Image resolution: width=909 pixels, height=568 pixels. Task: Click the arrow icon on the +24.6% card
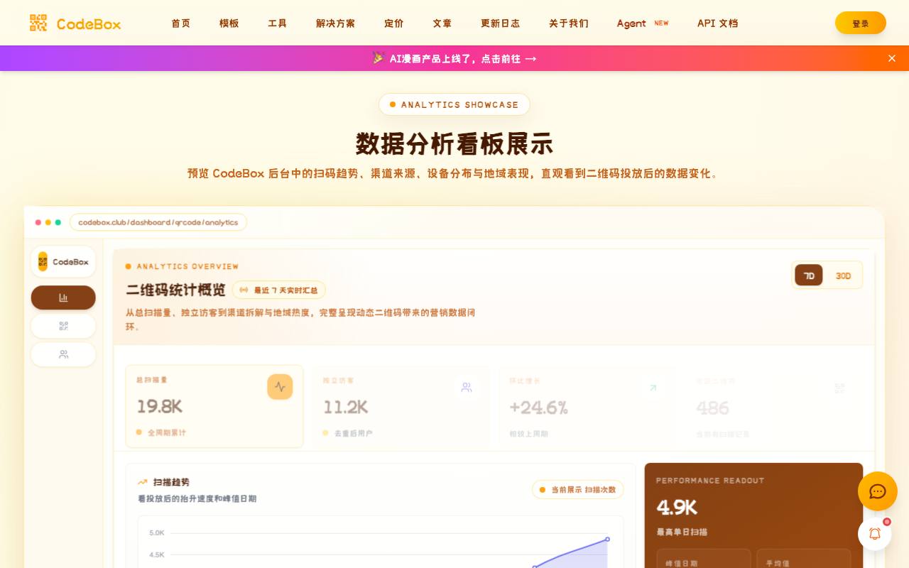pos(653,388)
